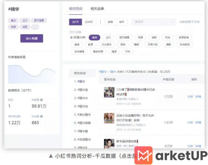Select 母婴 in the 所属分类 filter
The width and height of the screenshot is (208, 165).
coord(140,38)
